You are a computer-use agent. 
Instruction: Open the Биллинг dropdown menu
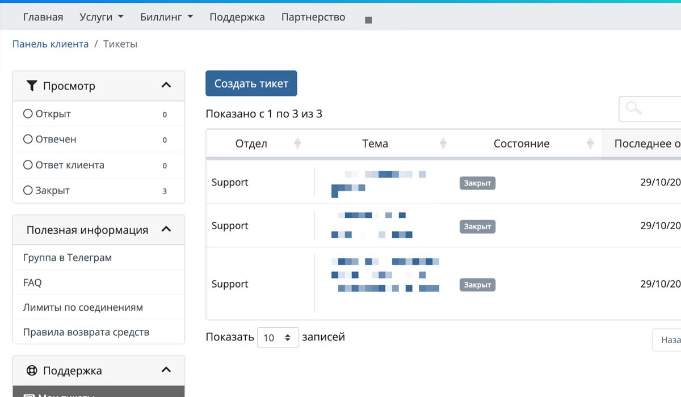(166, 17)
